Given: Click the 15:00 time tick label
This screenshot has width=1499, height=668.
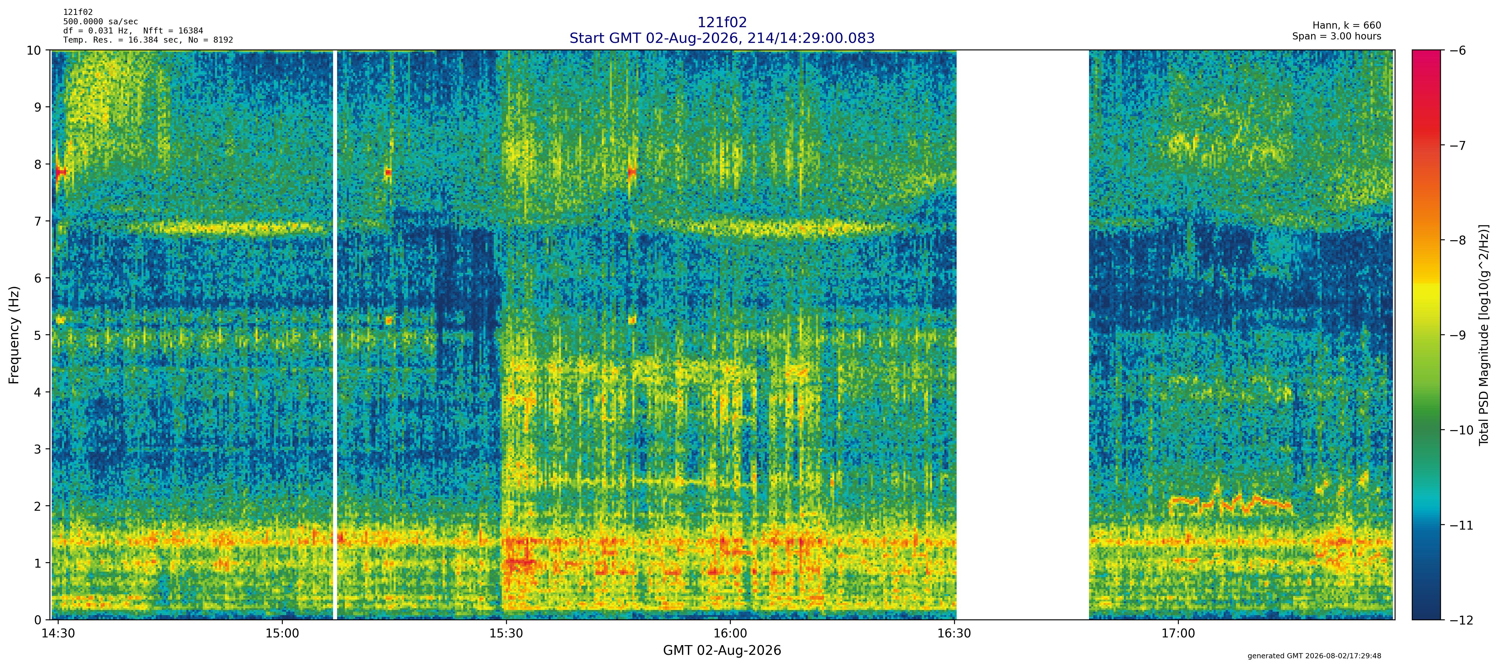Looking at the screenshot, I should tap(282, 633).
